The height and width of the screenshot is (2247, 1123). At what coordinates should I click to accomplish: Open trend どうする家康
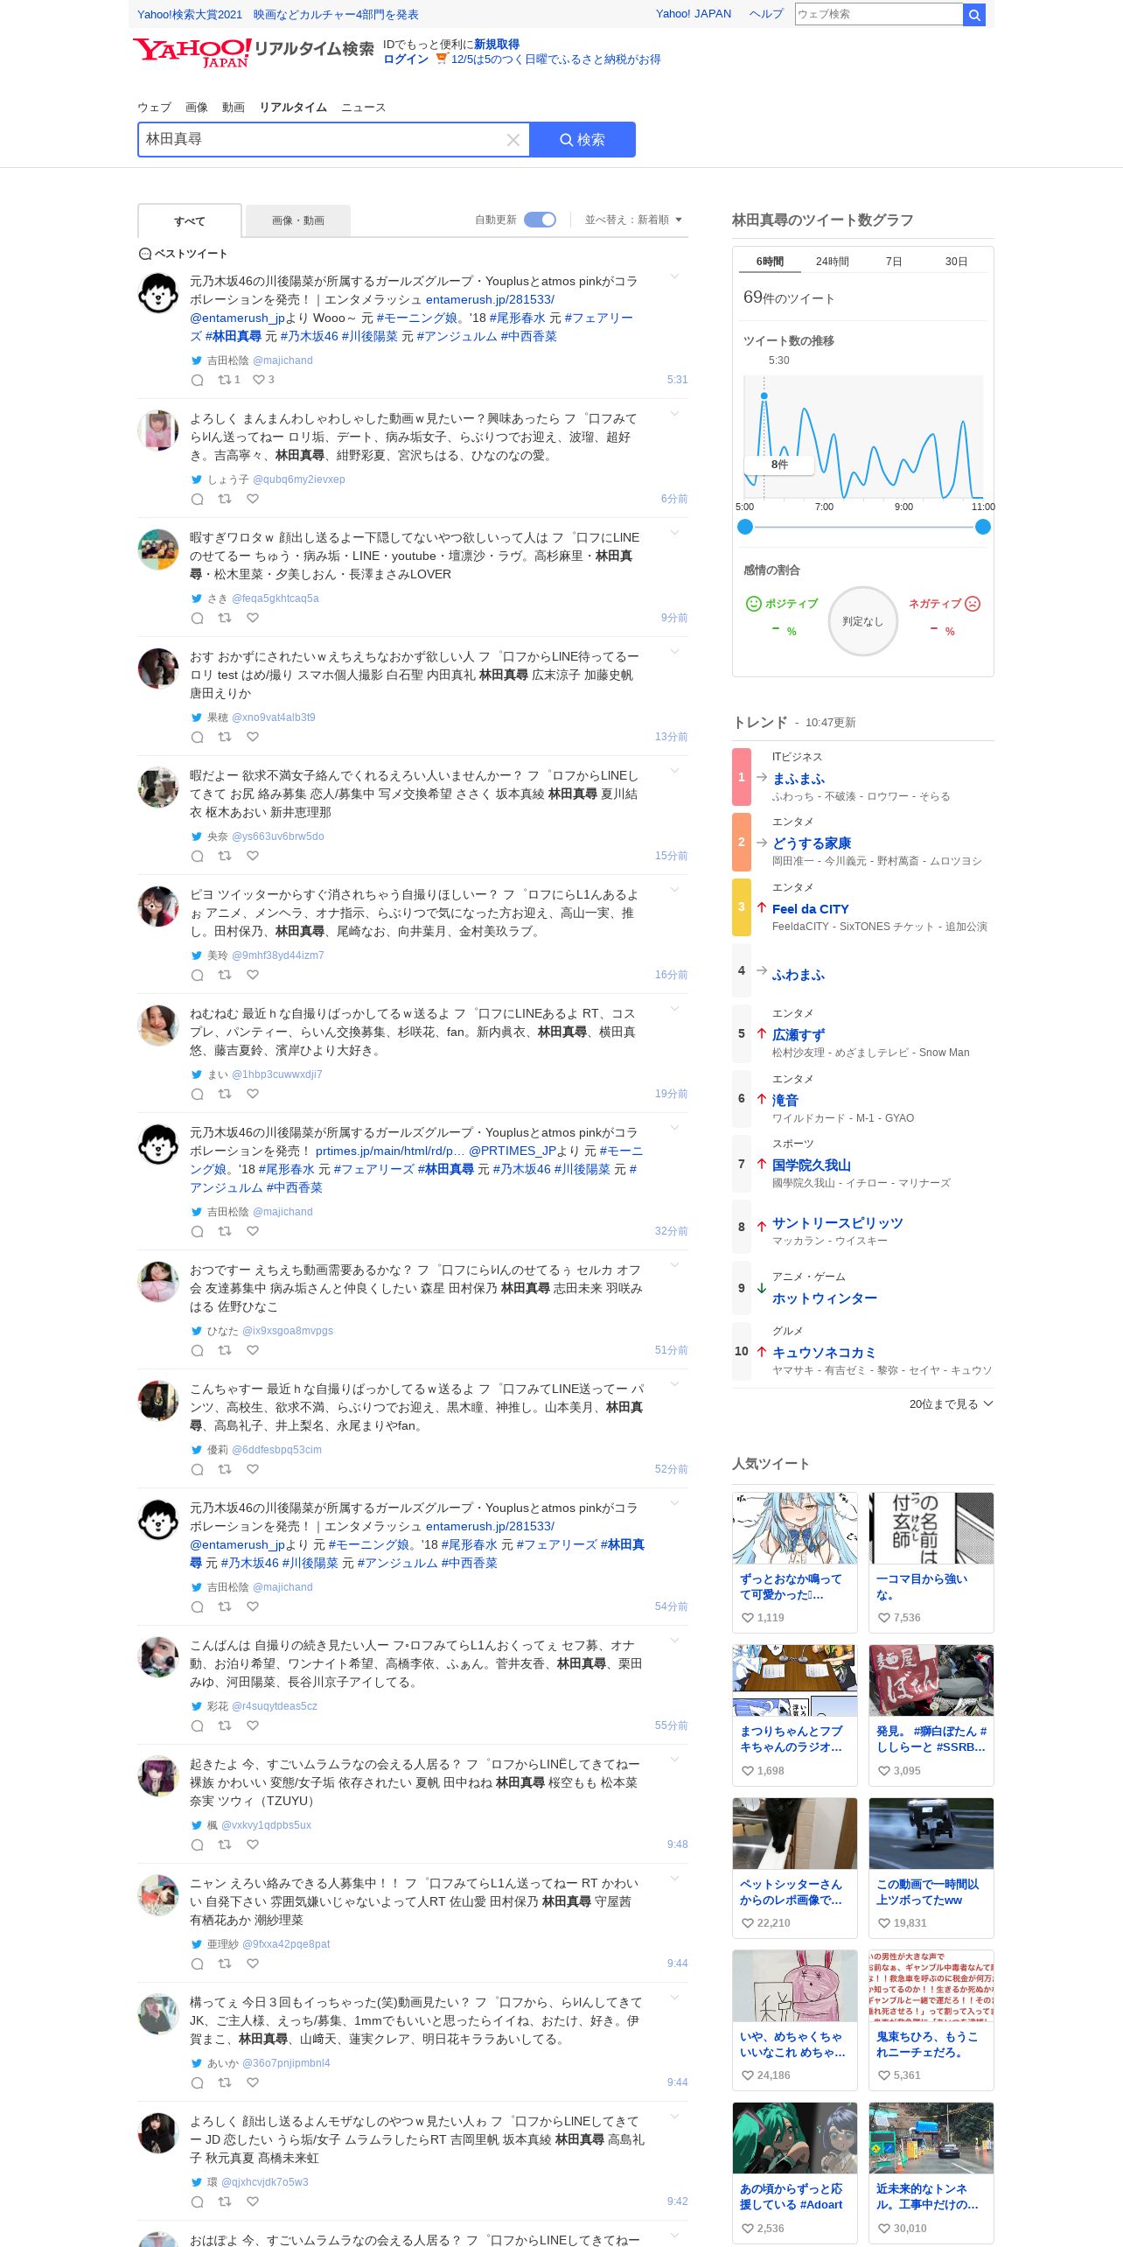tap(812, 843)
